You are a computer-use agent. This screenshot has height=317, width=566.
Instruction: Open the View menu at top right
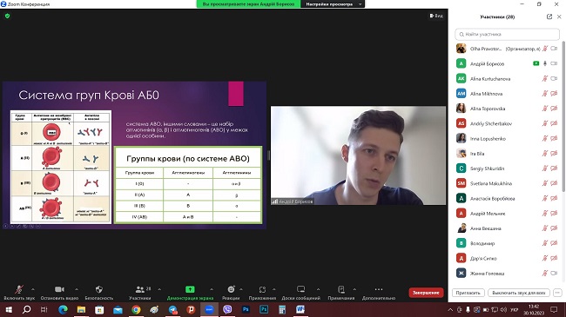[x=436, y=16]
